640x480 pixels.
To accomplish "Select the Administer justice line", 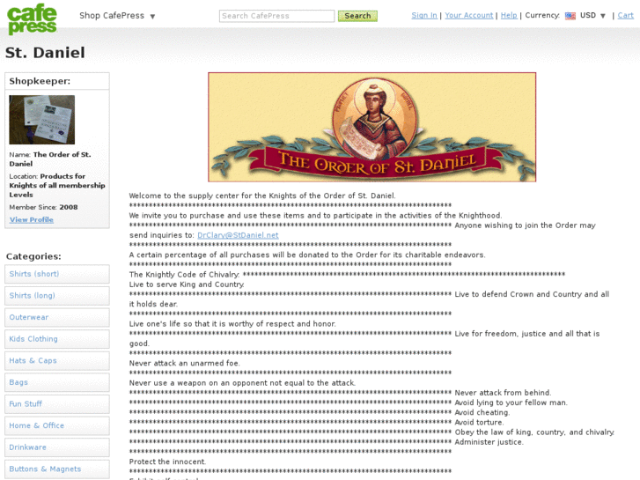I will (x=489, y=442).
